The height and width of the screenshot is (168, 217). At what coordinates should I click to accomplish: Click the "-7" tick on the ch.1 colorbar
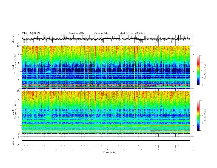click(x=202, y=85)
